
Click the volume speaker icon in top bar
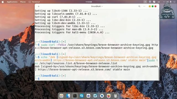click(x=168, y=2)
